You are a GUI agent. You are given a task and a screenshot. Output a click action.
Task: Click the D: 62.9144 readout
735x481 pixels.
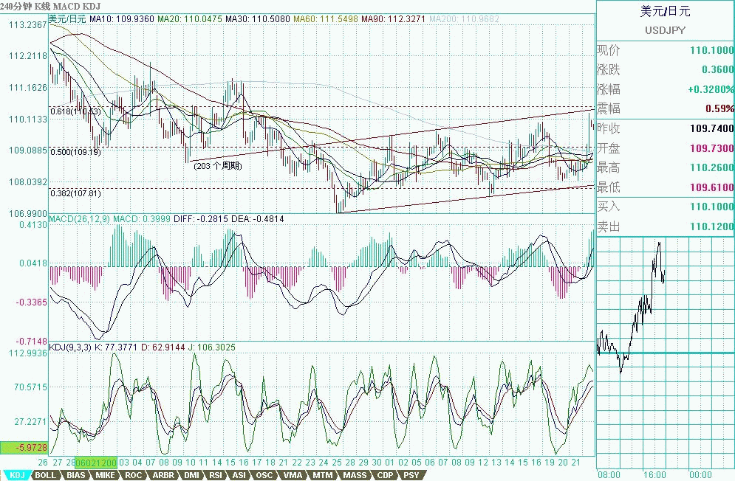click(x=163, y=347)
